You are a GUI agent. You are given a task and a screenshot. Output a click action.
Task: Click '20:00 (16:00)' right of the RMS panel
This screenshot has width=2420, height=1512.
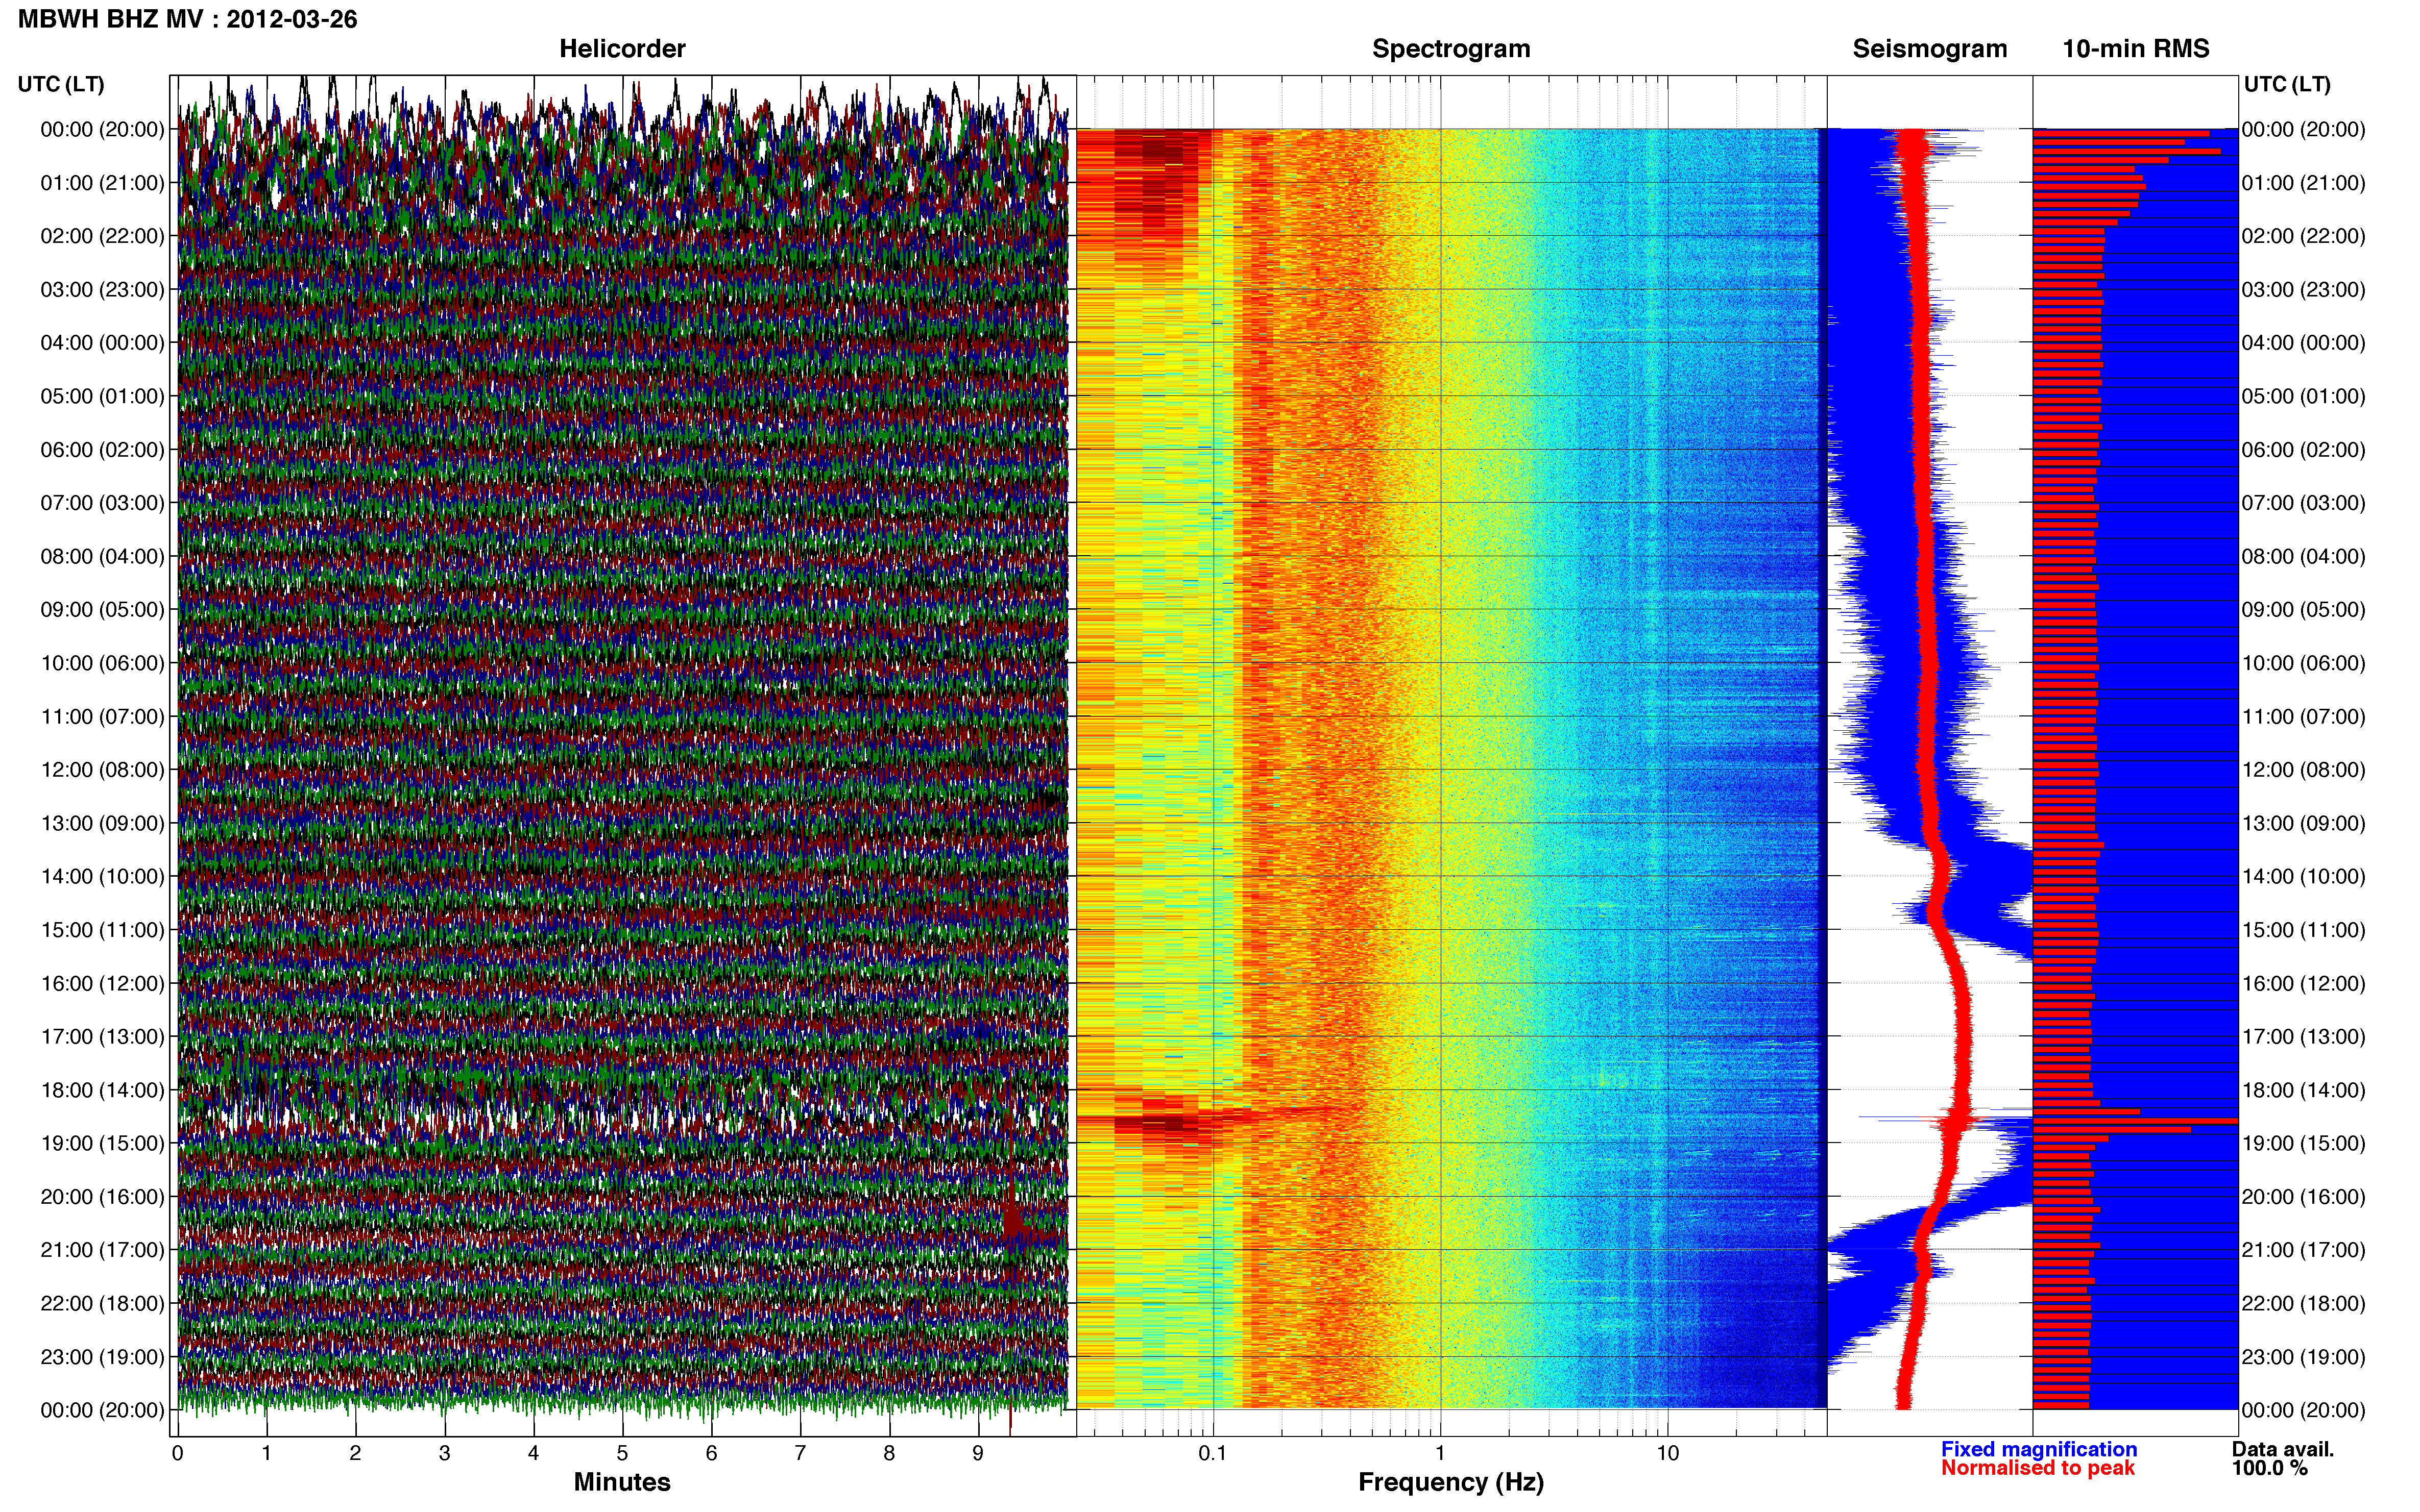(2304, 1197)
